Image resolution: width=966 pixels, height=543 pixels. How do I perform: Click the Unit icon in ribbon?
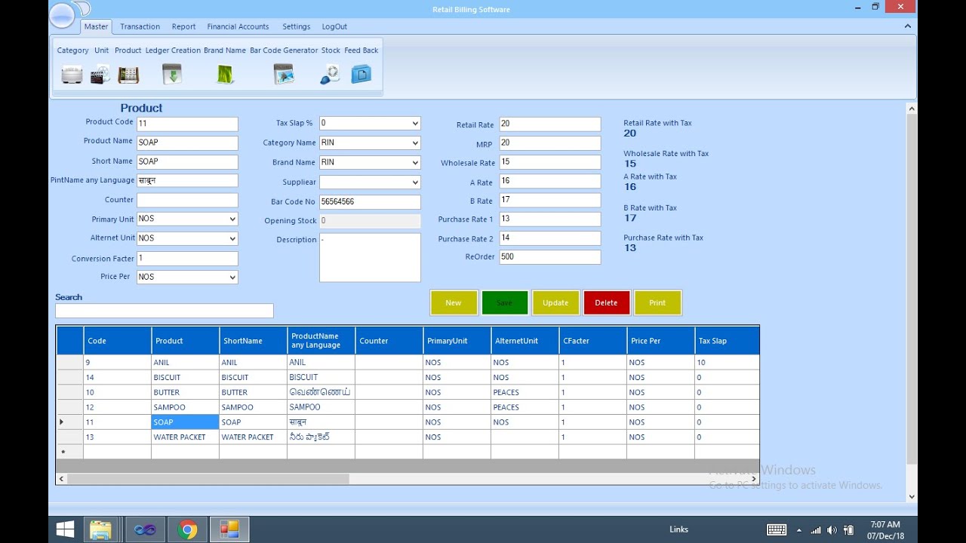click(100, 75)
